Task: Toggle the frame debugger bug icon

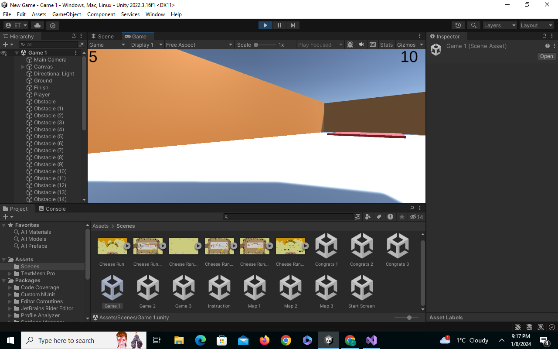Action: coord(350,44)
